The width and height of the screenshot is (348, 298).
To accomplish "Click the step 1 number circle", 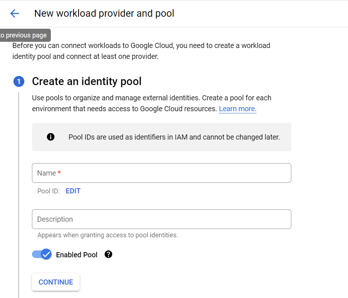I will coord(19,81).
